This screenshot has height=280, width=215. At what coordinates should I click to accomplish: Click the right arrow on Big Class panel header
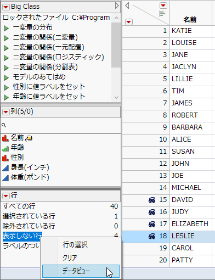117,5
